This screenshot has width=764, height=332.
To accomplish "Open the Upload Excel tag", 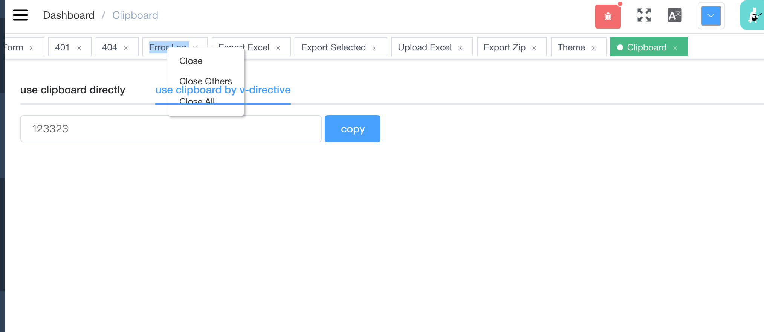I will pyautogui.click(x=425, y=47).
